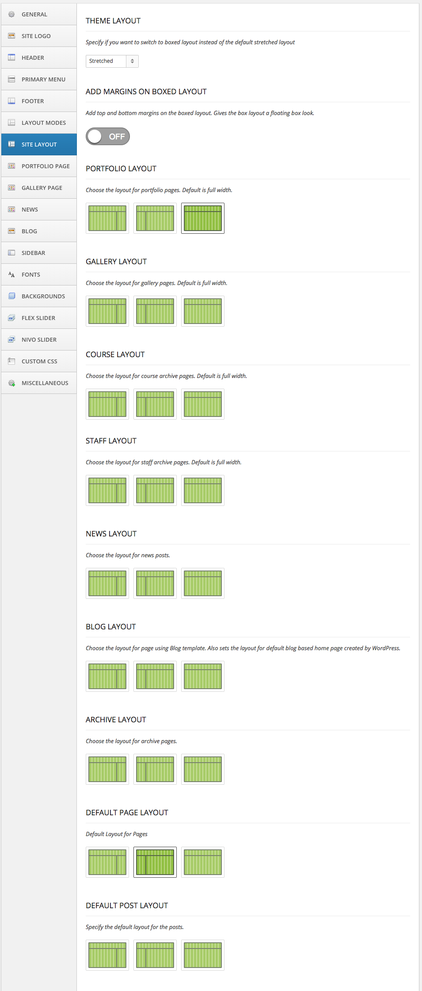
Task: Click the Nivo Slider sidebar icon
Action: pos(11,339)
